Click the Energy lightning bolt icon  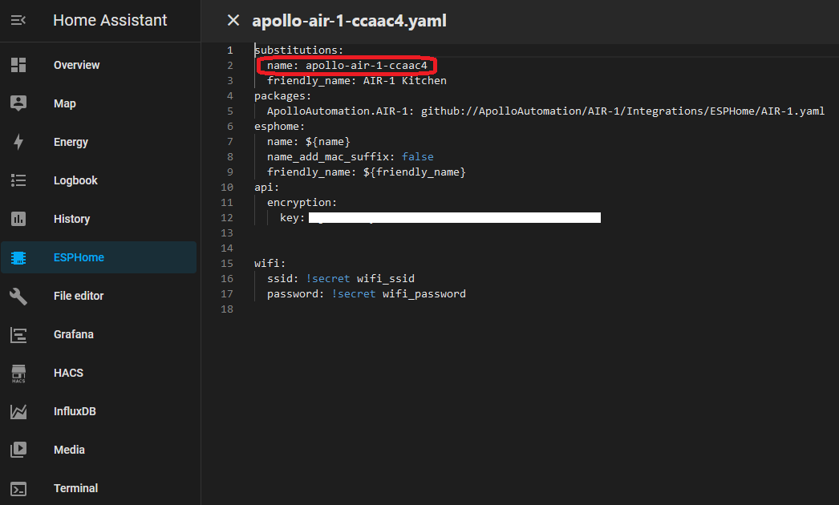point(18,142)
